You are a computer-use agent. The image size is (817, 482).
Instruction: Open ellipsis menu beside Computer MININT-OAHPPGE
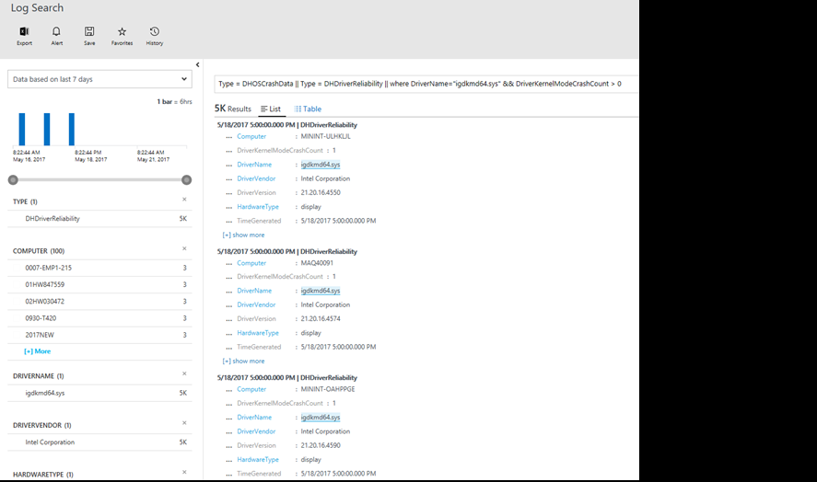[228, 390]
